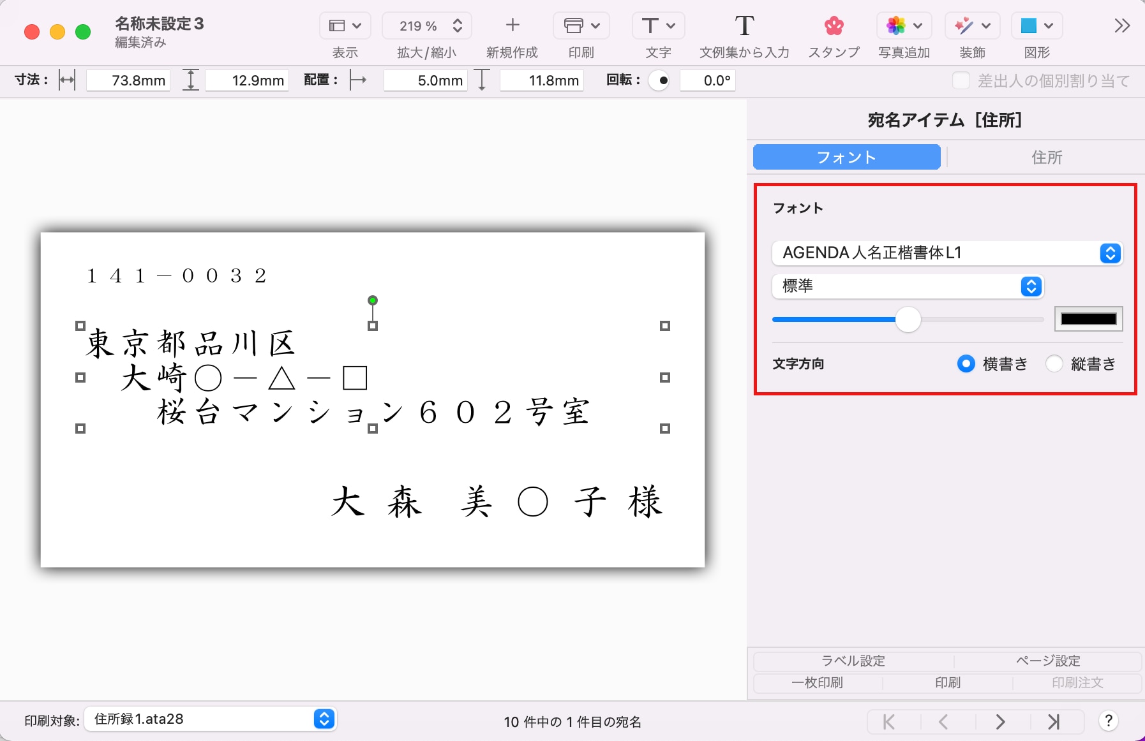Click the font size slider knob

(x=908, y=319)
